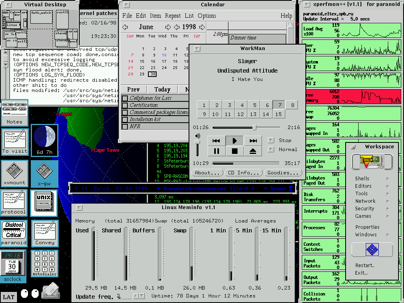Skip to next track in WorkMan
Image resolution: width=404 pixels, height=303 pixels.
click(253, 140)
